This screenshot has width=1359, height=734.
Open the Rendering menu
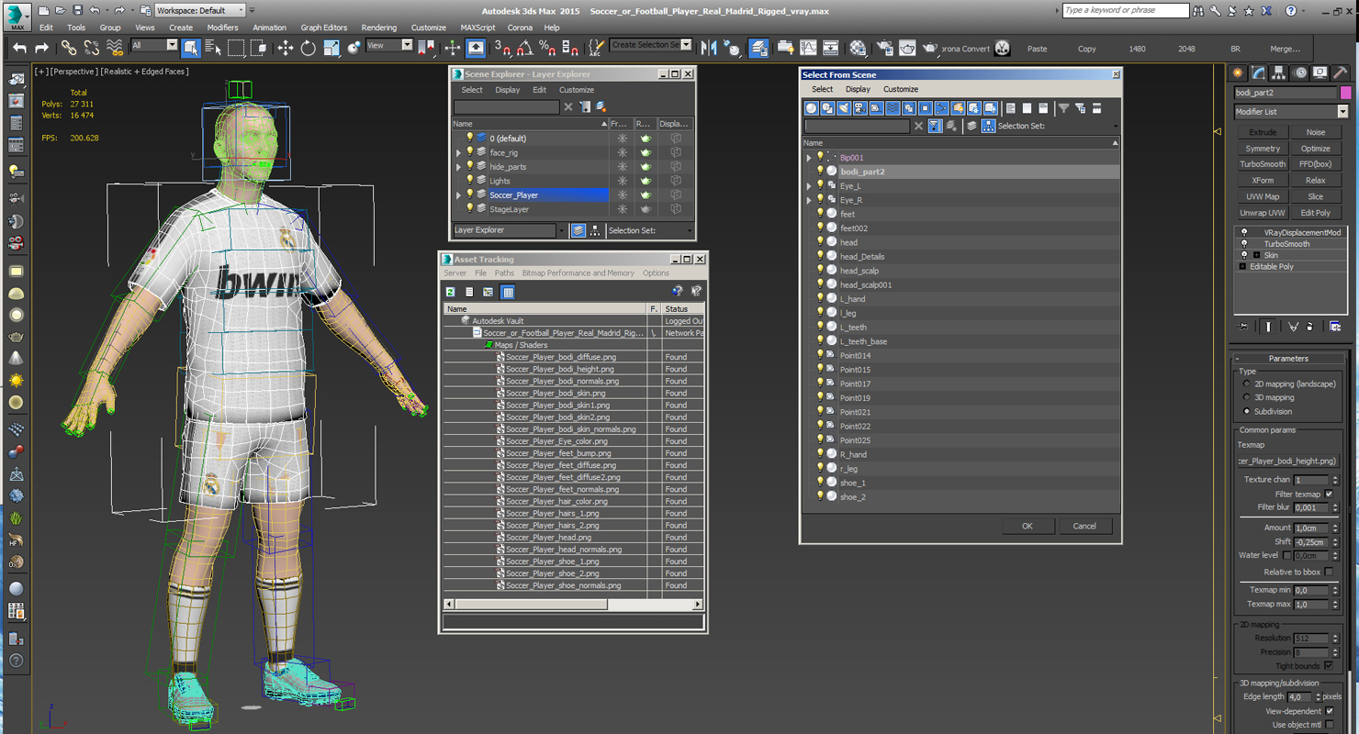[378, 28]
